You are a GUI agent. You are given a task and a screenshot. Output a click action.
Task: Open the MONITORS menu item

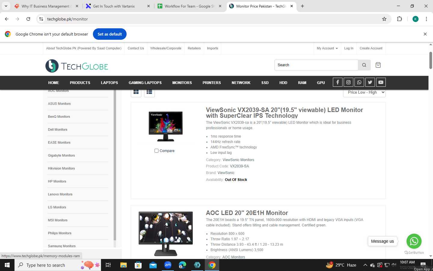point(182,83)
